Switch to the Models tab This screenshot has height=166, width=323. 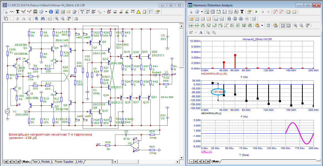[x=46, y=162]
